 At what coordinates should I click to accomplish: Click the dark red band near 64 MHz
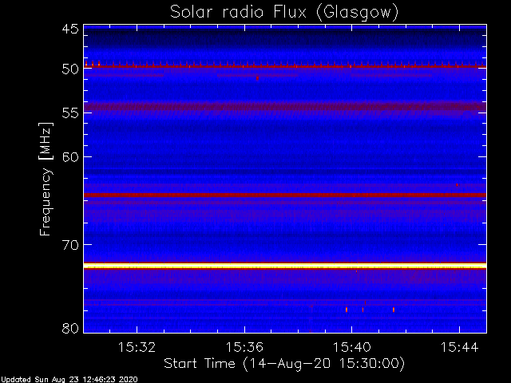pos(285,195)
